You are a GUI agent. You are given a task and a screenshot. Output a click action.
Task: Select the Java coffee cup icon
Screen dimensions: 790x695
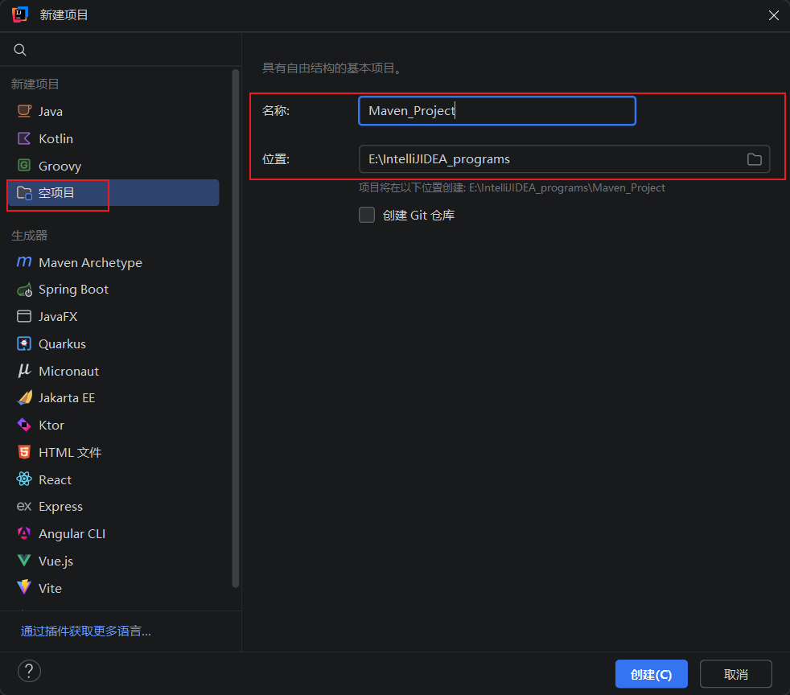(x=24, y=111)
